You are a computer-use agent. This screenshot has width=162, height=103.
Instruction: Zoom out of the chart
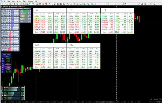coord(71,4)
